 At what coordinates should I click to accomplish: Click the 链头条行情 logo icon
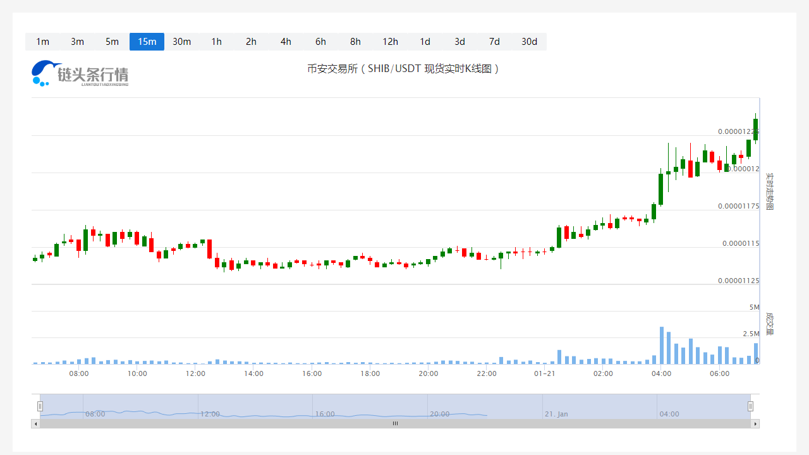tap(42, 73)
